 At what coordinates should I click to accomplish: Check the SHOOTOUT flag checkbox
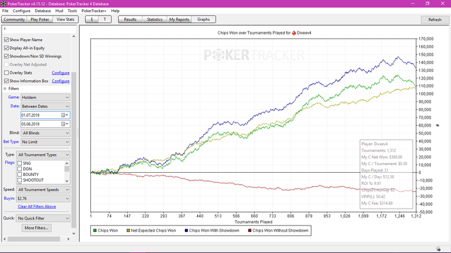pos(19,180)
